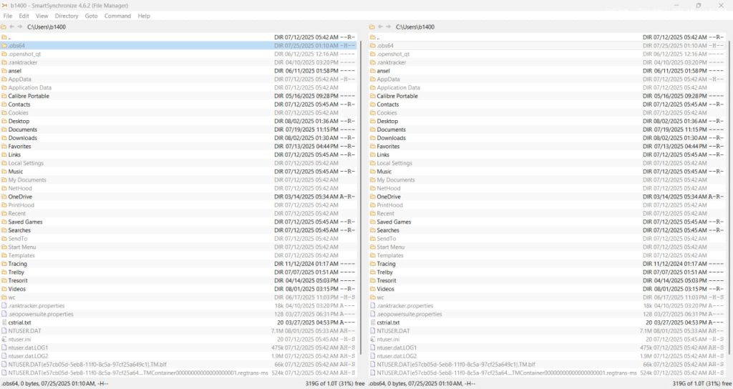Select PrintHood name in right pane
The height and width of the screenshot is (389, 733).
[x=390, y=205]
